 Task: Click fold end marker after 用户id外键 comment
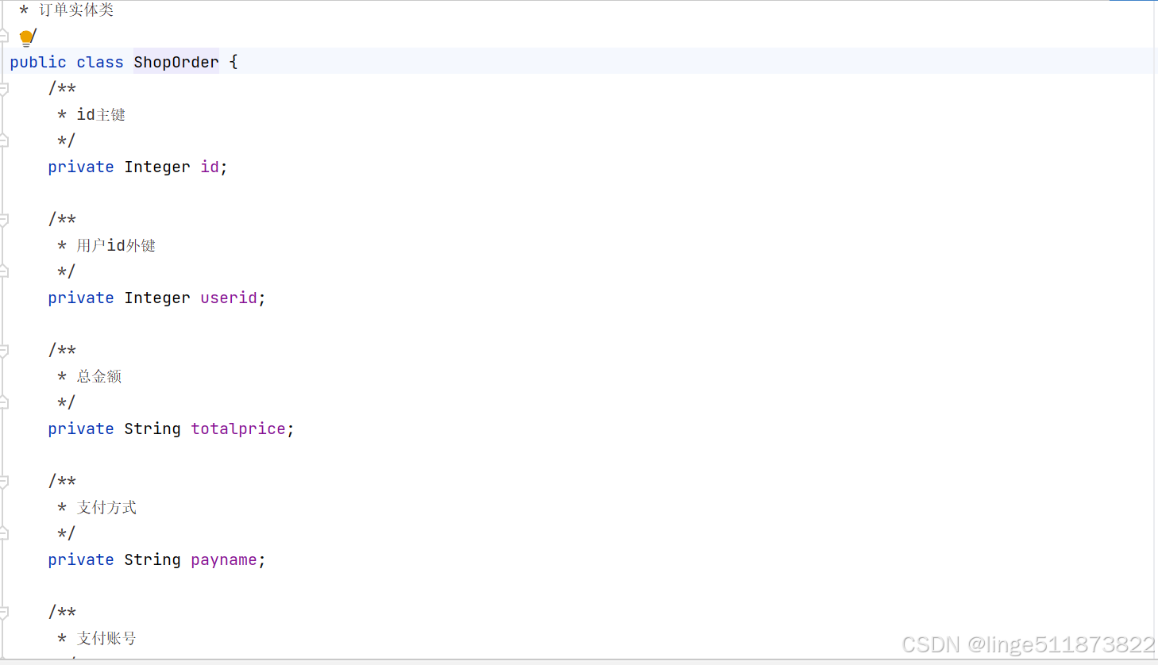tap(4, 271)
